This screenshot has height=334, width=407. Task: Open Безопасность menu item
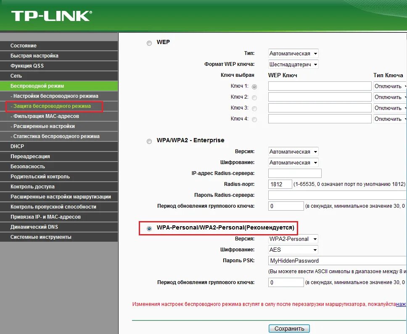[x=59, y=166]
